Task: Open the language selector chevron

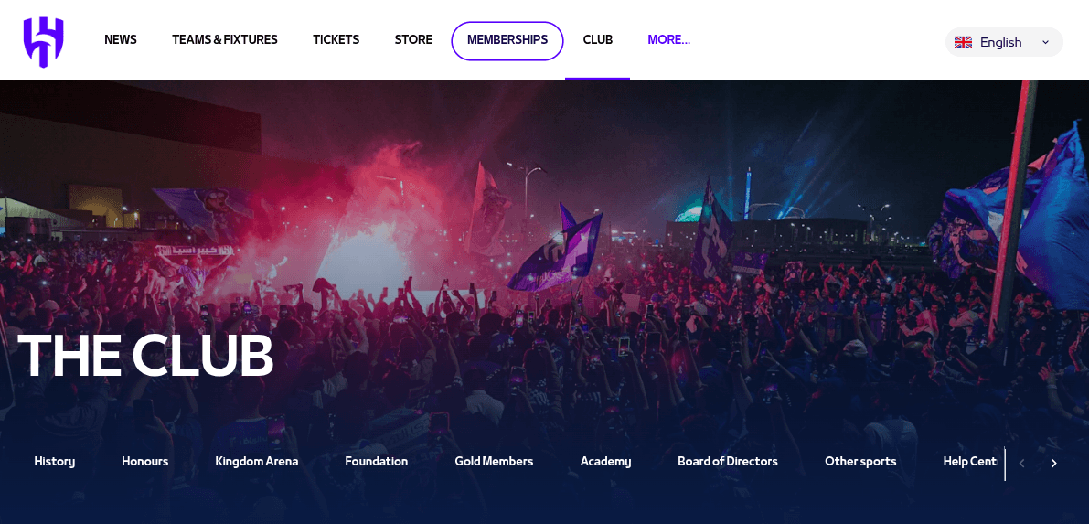Action: pos(1045,43)
